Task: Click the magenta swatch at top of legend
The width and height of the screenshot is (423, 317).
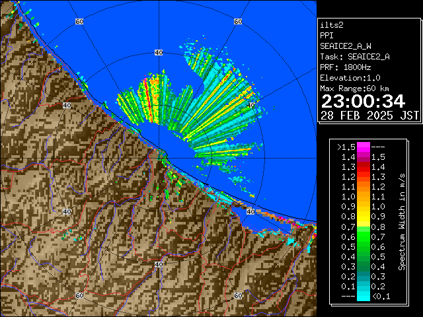Action: coord(364,147)
